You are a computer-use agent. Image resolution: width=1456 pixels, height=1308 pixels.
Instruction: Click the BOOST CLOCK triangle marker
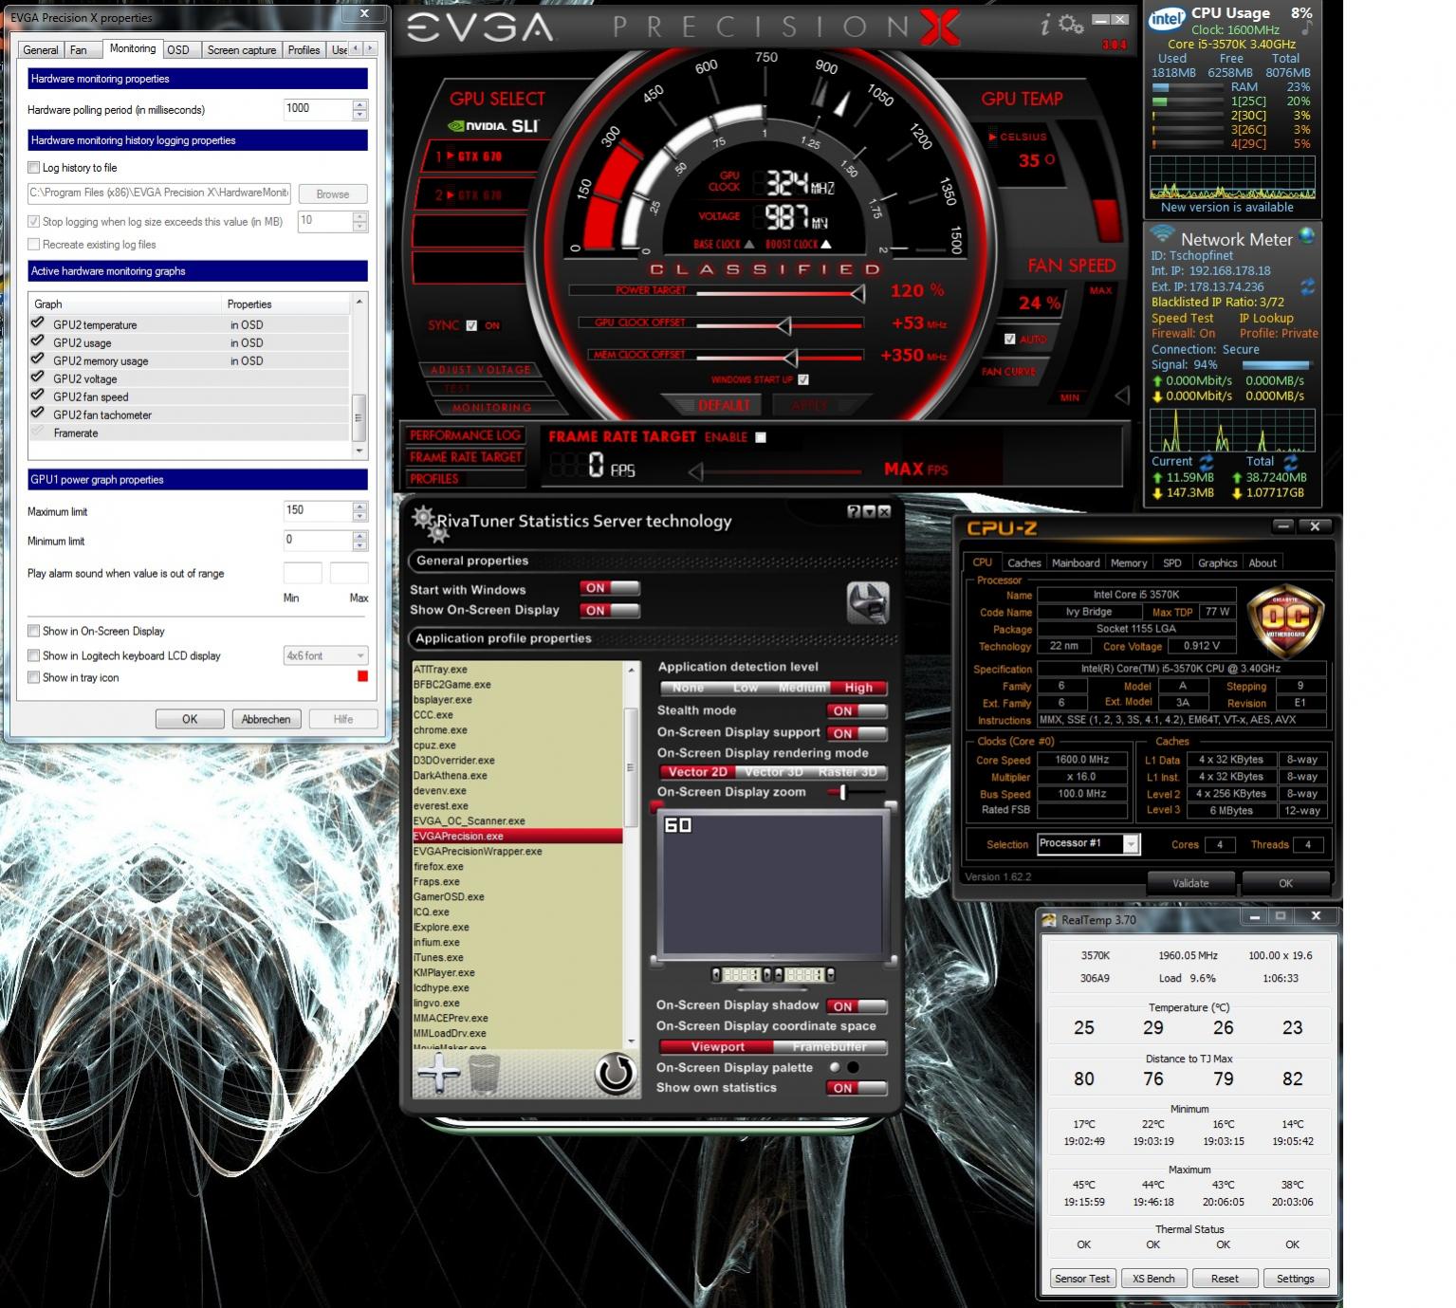click(x=825, y=244)
